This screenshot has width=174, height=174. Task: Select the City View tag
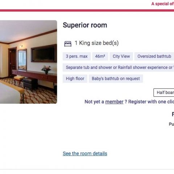click(121, 56)
